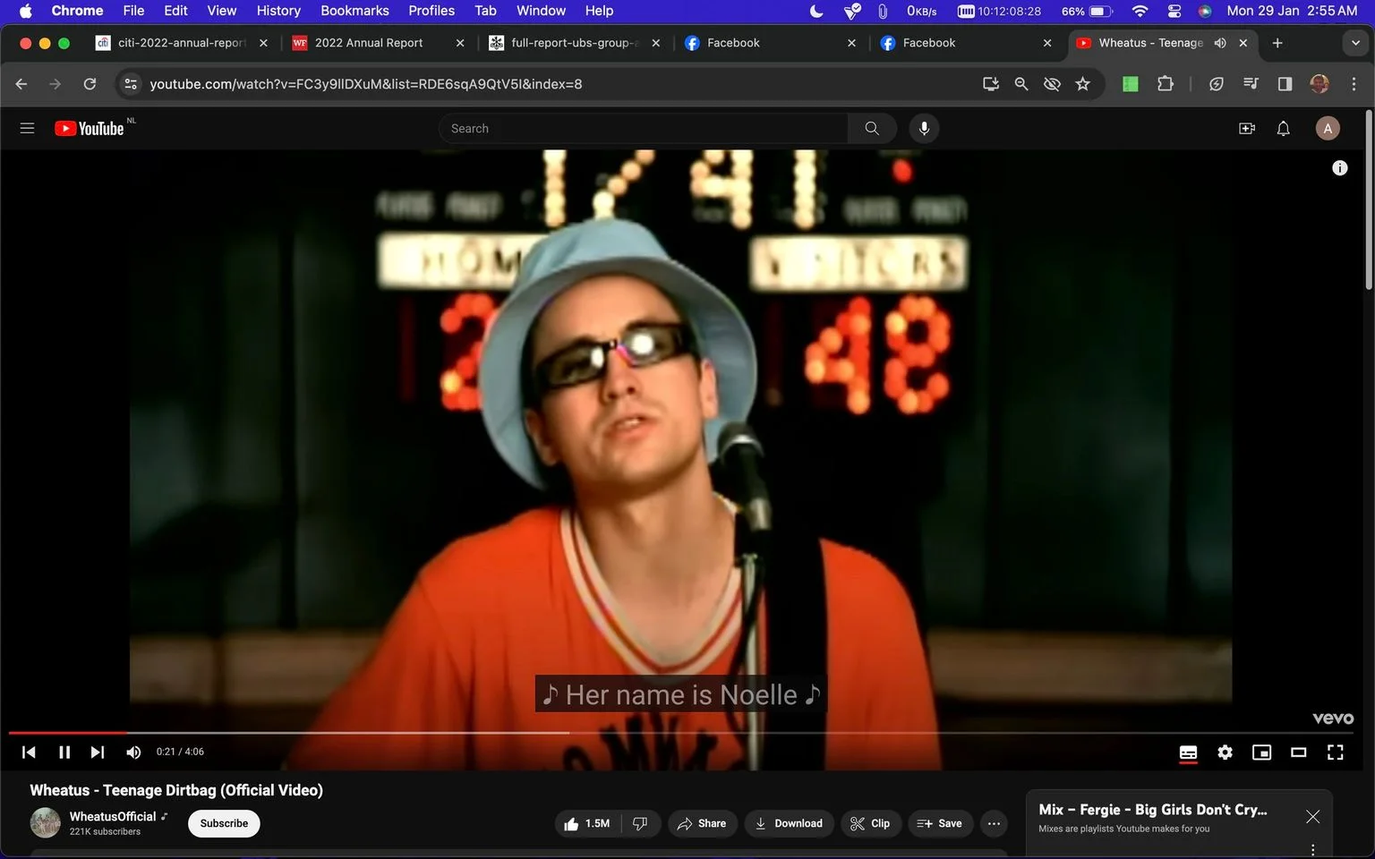The image size is (1375, 859).
Task: Enter full screen mode
Action: [1335, 753]
